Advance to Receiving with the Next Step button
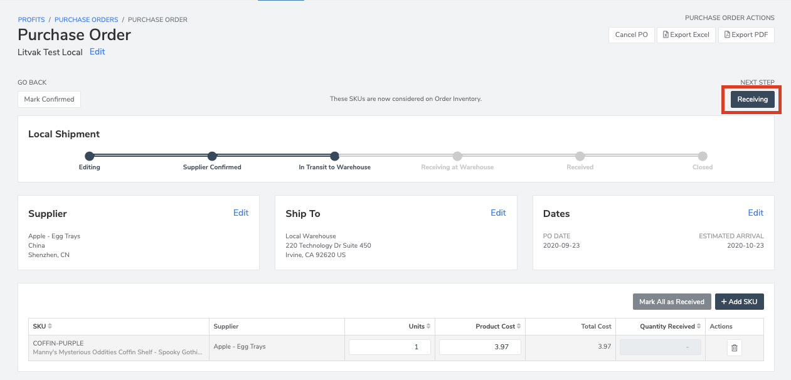 coord(751,99)
